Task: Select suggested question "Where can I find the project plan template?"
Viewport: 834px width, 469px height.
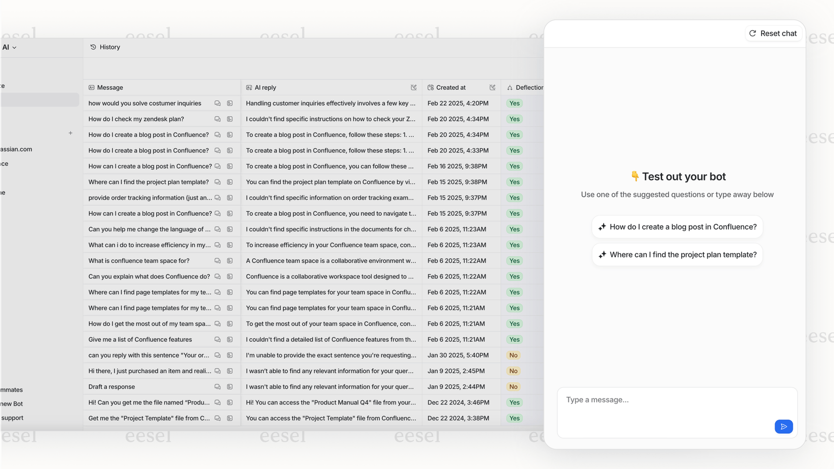Action: point(677,255)
